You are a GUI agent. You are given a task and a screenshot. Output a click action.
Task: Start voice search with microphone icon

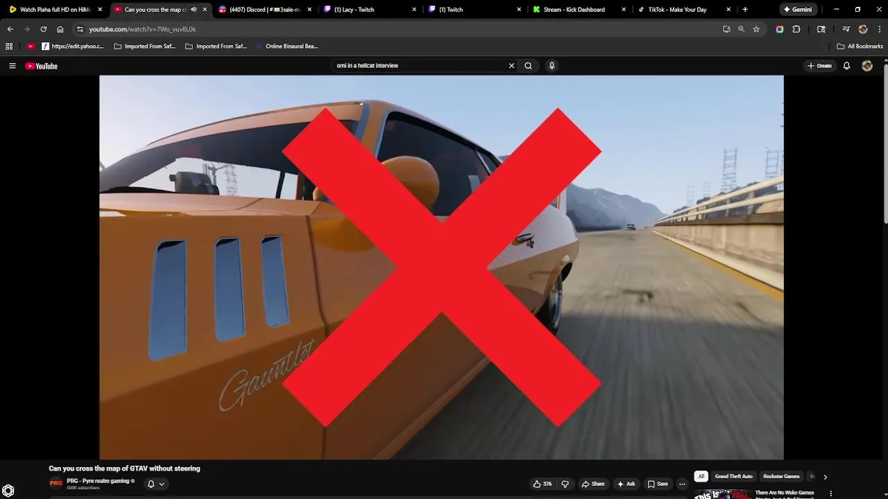coord(552,66)
